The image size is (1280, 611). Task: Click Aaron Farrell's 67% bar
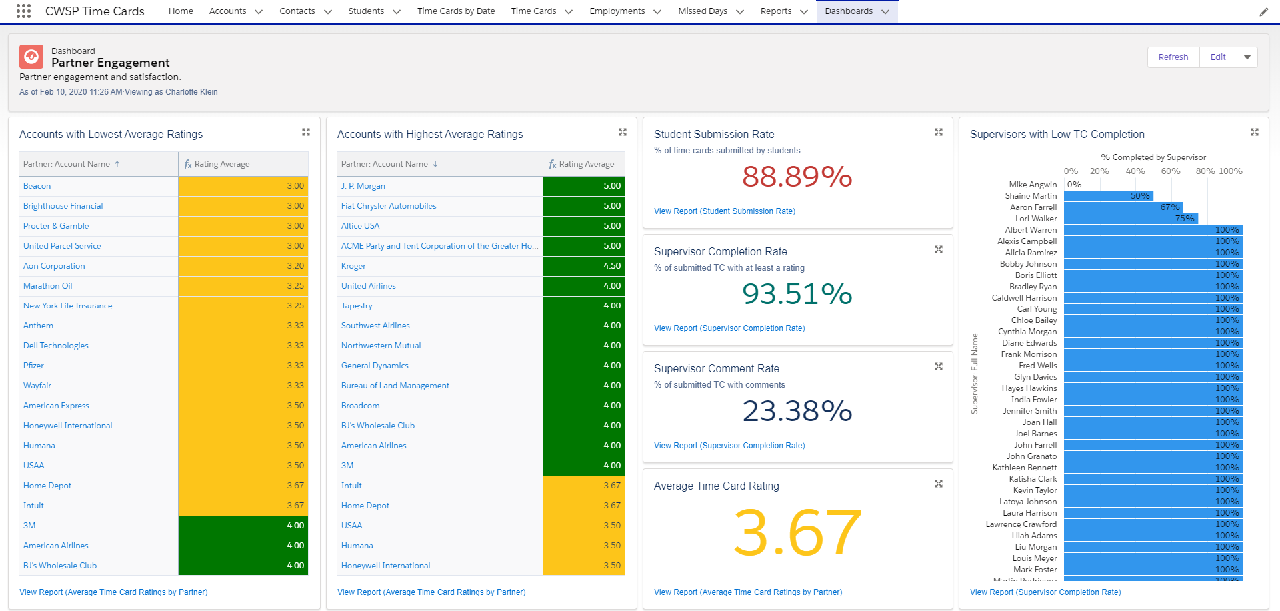pos(1123,207)
